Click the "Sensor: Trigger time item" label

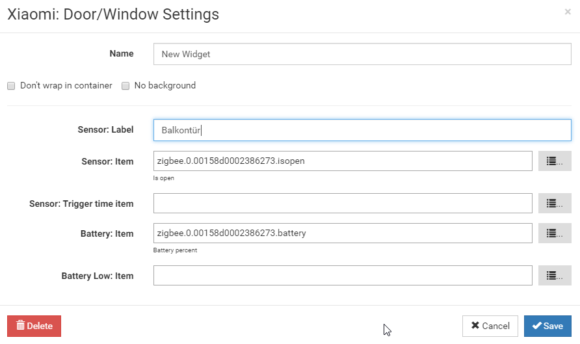click(x=81, y=204)
